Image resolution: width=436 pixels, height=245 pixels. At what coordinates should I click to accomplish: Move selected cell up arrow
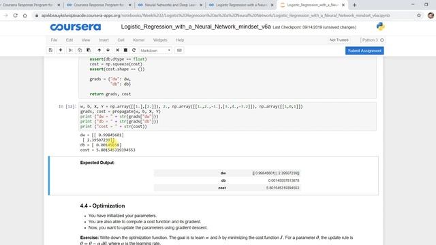coord(99,50)
